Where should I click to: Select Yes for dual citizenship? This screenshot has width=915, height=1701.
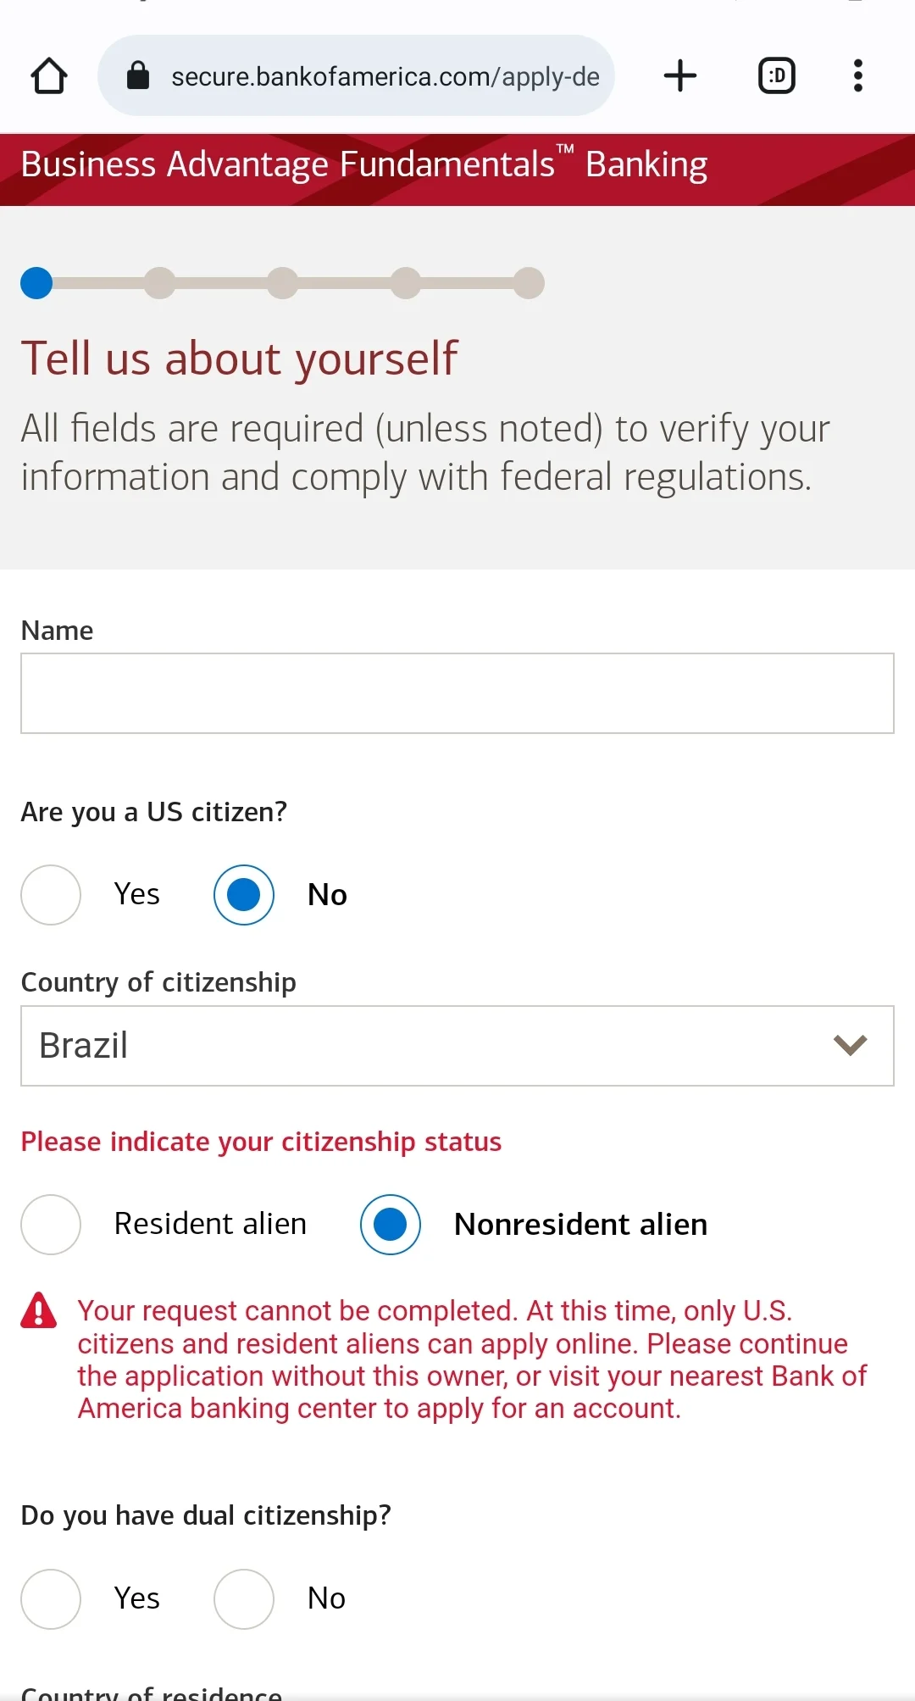tap(51, 1598)
